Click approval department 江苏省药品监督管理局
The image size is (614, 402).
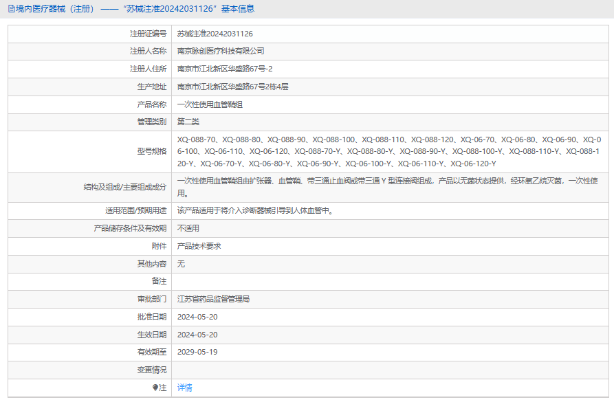213,299
